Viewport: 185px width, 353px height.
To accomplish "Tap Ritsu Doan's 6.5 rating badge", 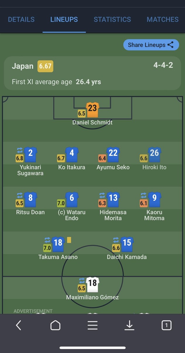I will click(19, 203).
